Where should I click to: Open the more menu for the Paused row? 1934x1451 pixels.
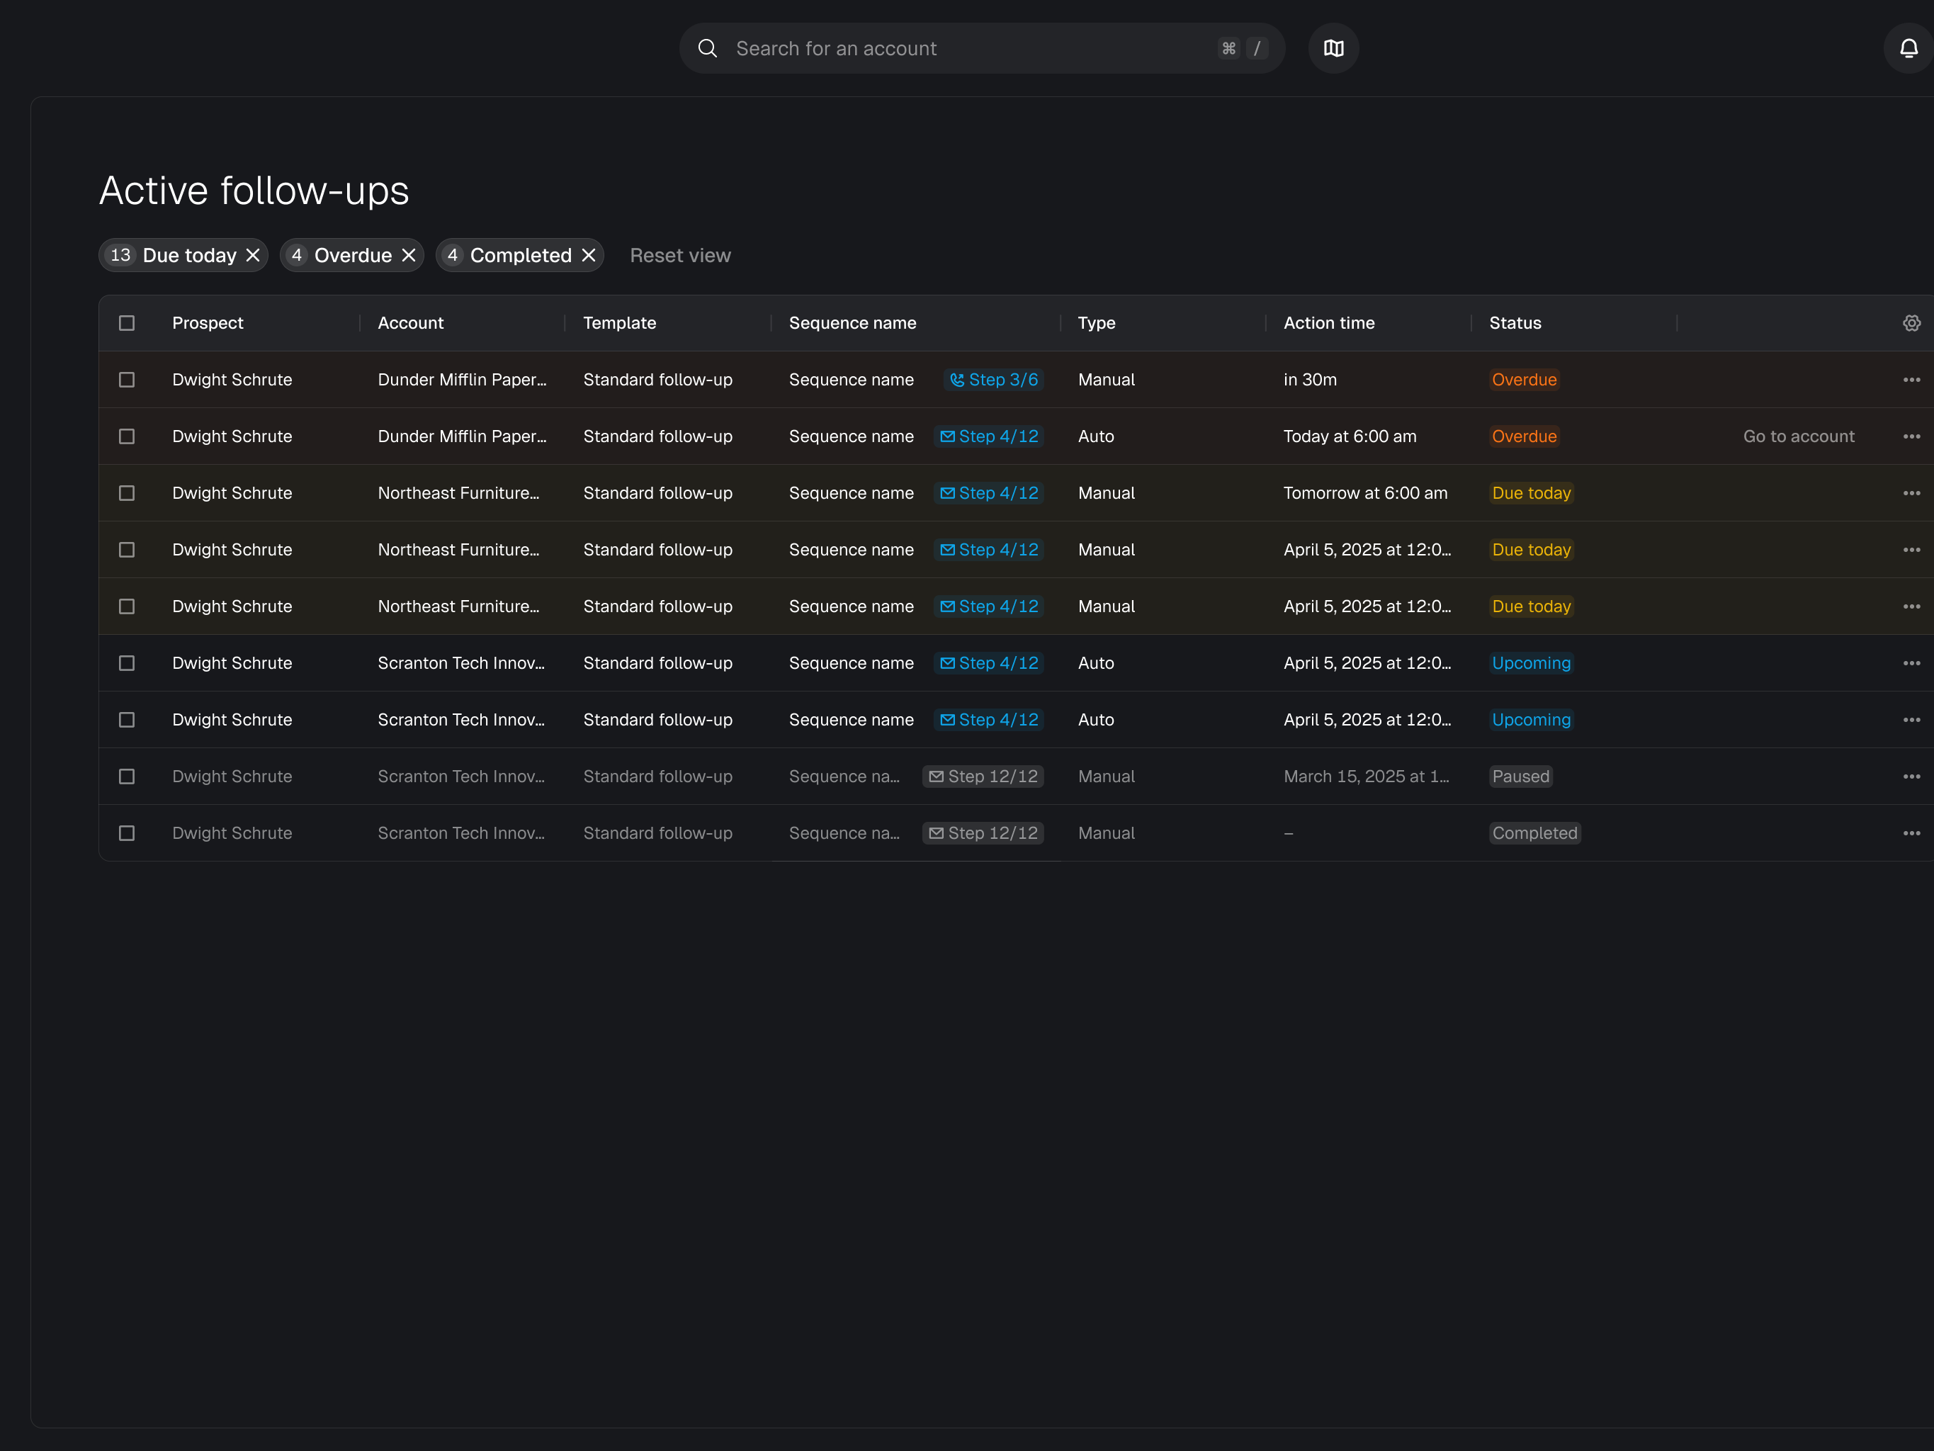[x=1911, y=777]
